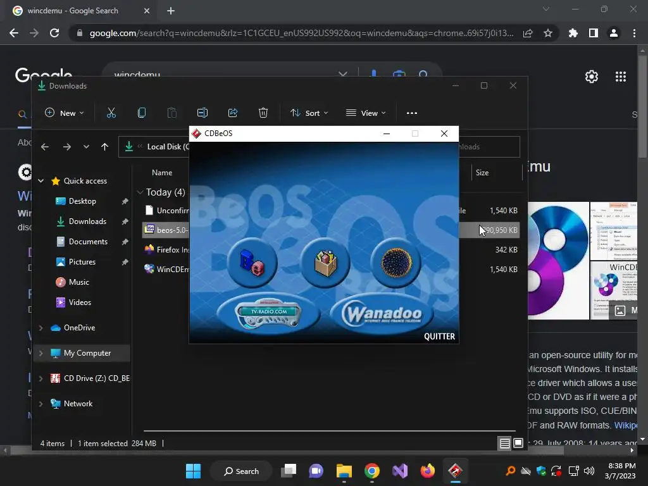Click the Copy icon in Downloads toolbar
The width and height of the screenshot is (648, 486).
tap(141, 113)
